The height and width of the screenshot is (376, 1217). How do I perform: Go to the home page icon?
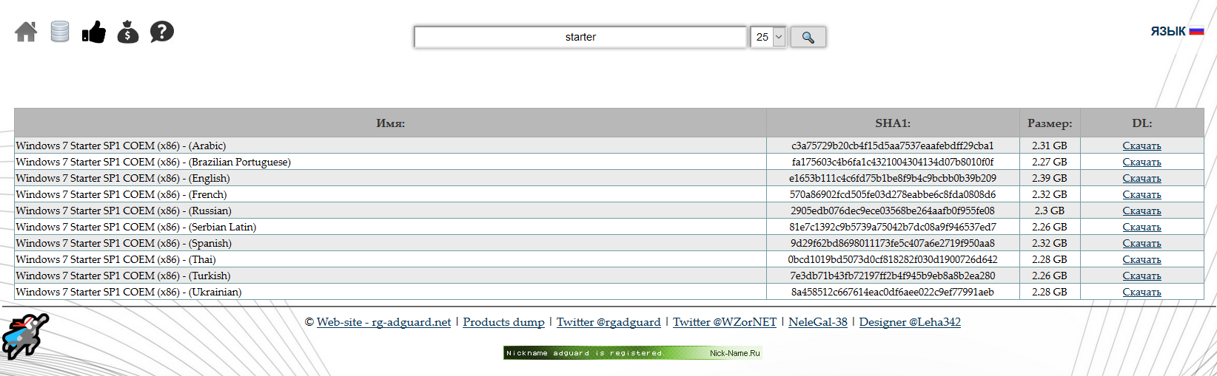[x=26, y=32]
